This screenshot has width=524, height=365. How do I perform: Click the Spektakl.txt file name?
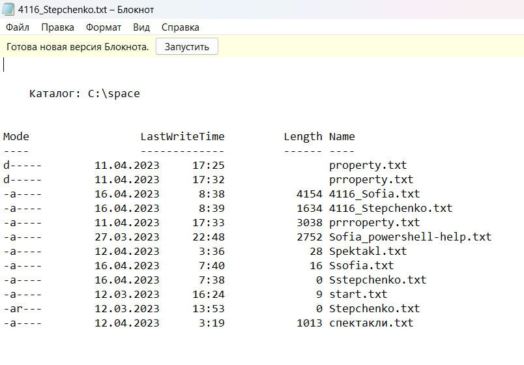point(368,252)
